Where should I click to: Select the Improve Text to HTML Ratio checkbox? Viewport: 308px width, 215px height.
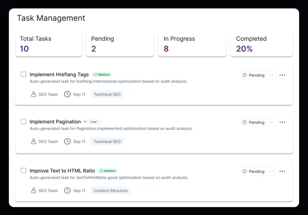pyautogui.click(x=23, y=170)
